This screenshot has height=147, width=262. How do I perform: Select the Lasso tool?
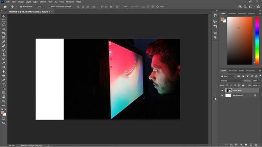click(4, 24)
